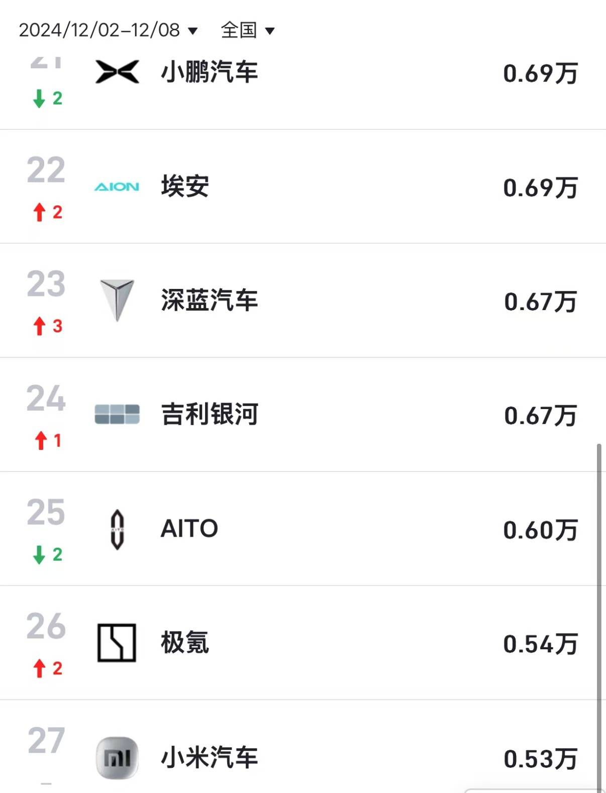
Task: Click the AITO brand logo
Action: [117, 529]
